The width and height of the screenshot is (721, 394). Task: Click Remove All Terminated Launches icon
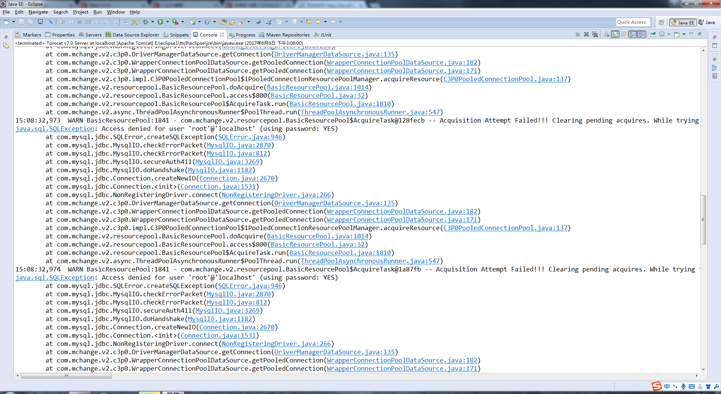[595, 34]
